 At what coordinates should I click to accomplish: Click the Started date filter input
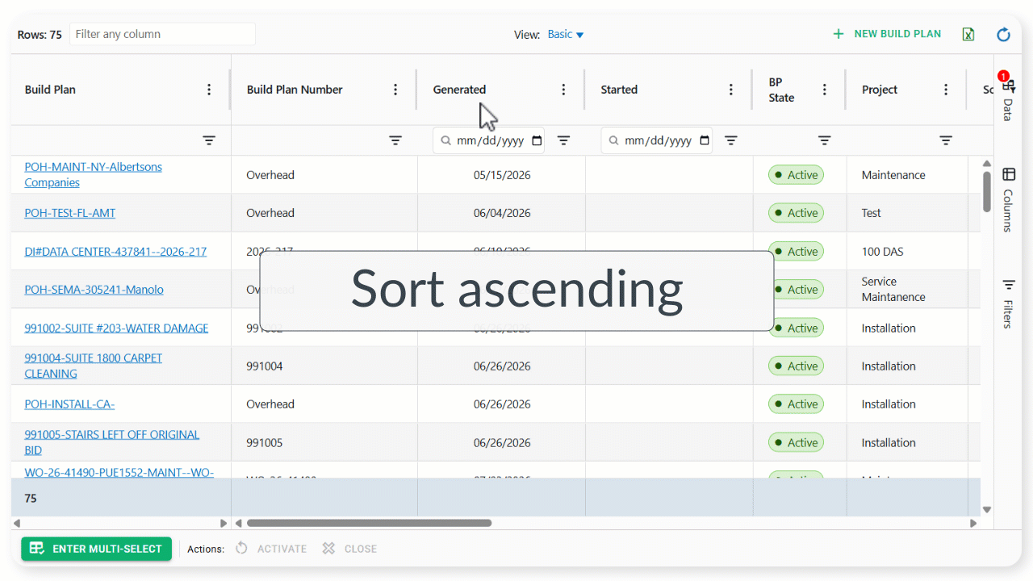[657, 140]
